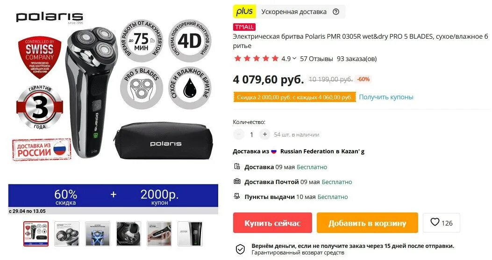Click the Добавить в корзину button
This screenshot has height=260, width=492.
[x=367, y=223]
